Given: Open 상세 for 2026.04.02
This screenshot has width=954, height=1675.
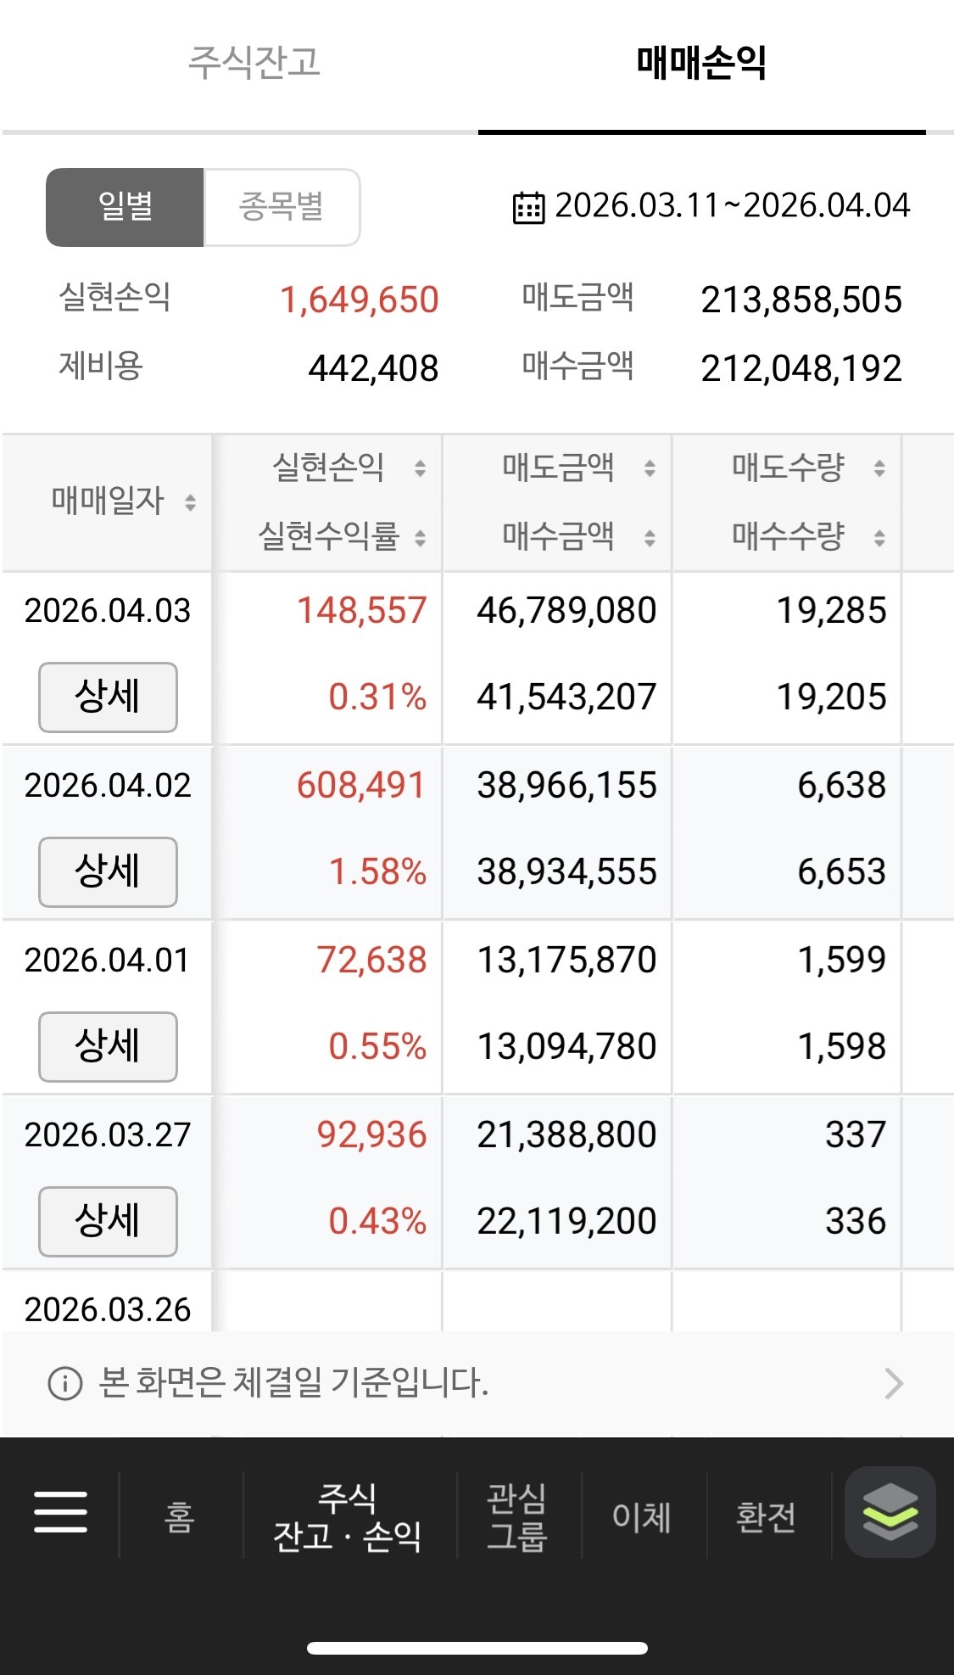Looking at the screenshot, I should 108,872.
